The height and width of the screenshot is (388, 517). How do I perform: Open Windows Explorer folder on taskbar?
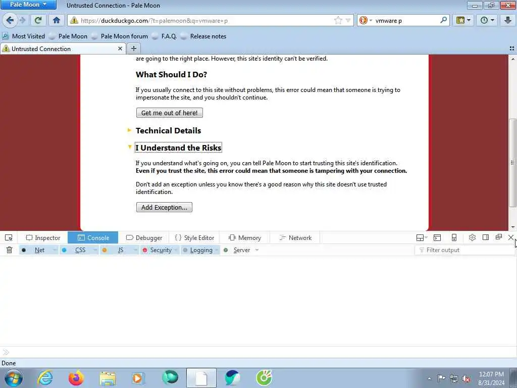click(108, 378)
